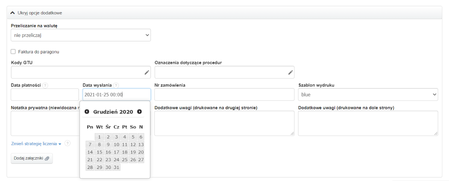The image size is (449, 181).
Task: Pick day 1 in the calendar
Action: tap(99, 137)
